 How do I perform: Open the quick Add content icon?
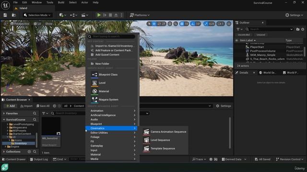[63, 15]
